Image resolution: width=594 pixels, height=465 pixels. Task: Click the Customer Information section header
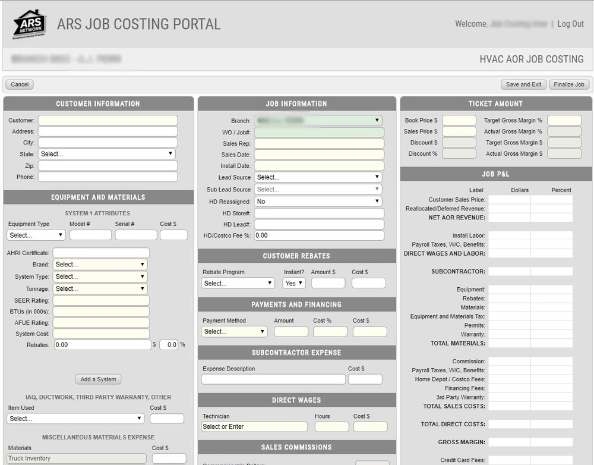pyautogui.click(x=99, y=103)
